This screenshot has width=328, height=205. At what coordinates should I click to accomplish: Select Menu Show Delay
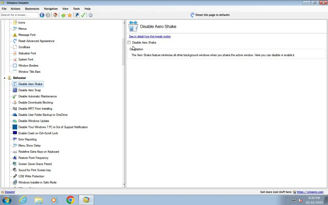(29, 146)
